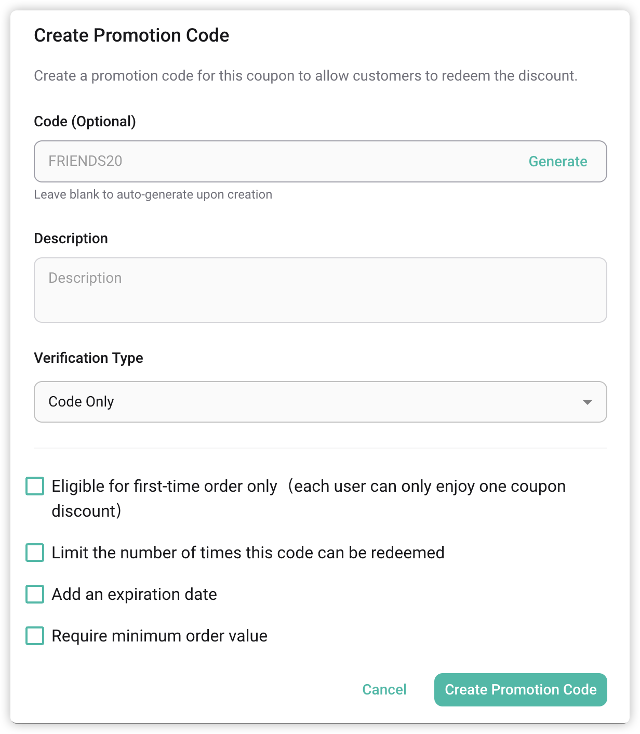640x734 pixels.
Task: Open the Verification Type 'Code Only' dropdown
Action: point(312,402)
